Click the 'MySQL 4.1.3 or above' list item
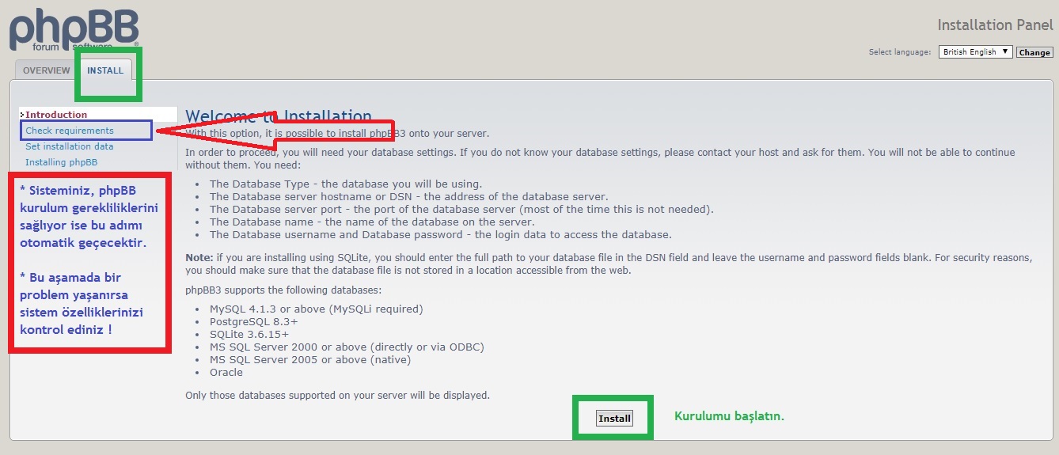This screenshot has width=1059, height=455. click(316, 309)
